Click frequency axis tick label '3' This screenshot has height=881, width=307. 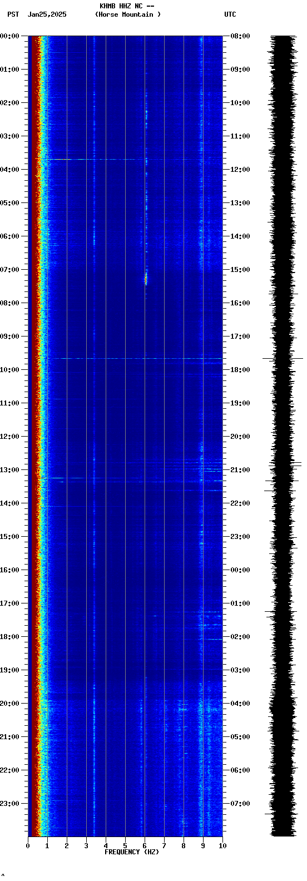pos(86,846)
